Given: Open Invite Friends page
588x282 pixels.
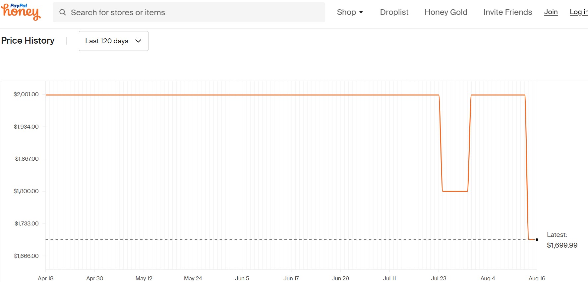Looking at the screenshot, I should coord(507,12).
